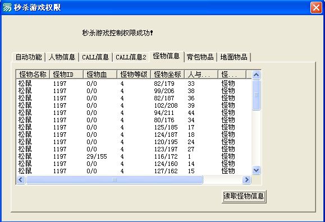
Task: Click the distance value 39
Action: point(191,105)
